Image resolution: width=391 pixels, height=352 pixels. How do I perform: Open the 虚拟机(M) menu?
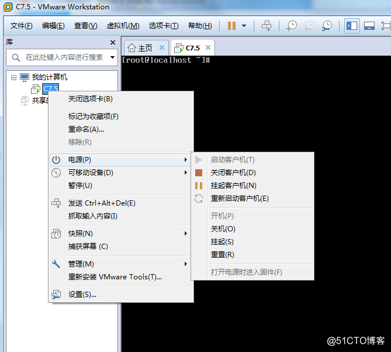pos(123,26)
